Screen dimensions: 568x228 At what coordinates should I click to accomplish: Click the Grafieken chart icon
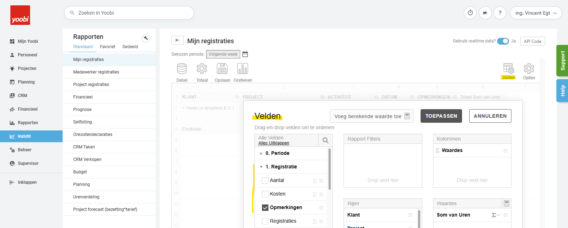coord(243,69)
